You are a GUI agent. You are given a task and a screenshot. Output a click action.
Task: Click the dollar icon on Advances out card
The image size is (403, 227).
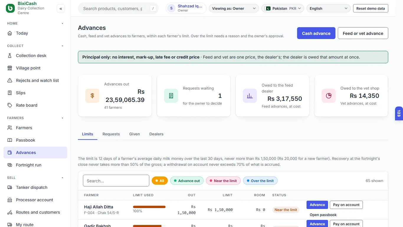[92, 96]
